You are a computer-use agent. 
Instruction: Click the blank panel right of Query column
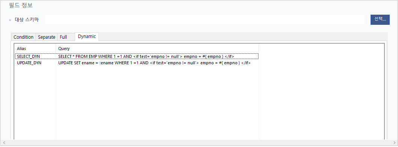click(x=321, y=91)
